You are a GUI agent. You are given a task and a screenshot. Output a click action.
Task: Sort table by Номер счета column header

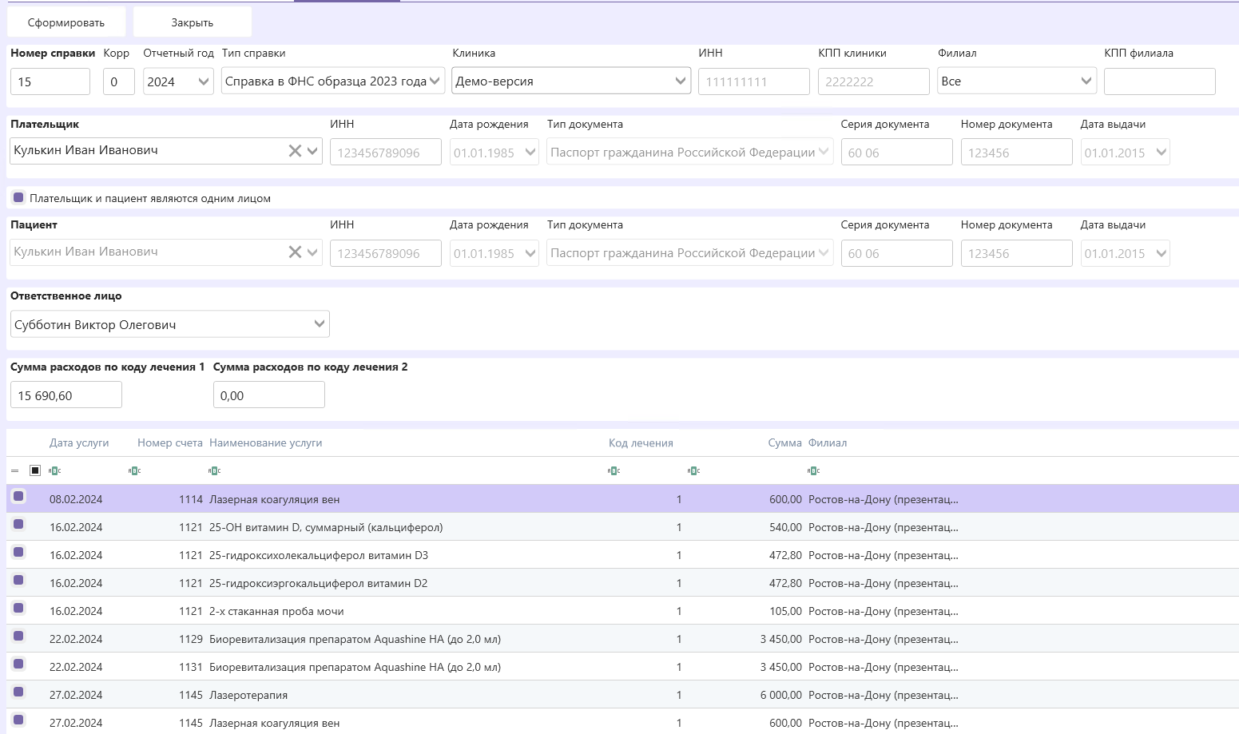[x=169, y=442]
